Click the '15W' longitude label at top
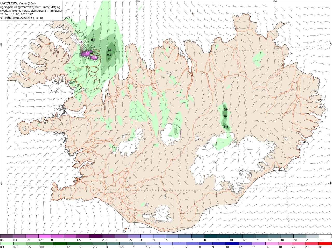The height and width of the screenshot is (249, 332). (275, 1)
